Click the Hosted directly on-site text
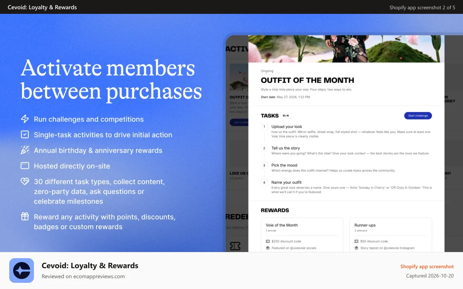 [x=72, y=166]
